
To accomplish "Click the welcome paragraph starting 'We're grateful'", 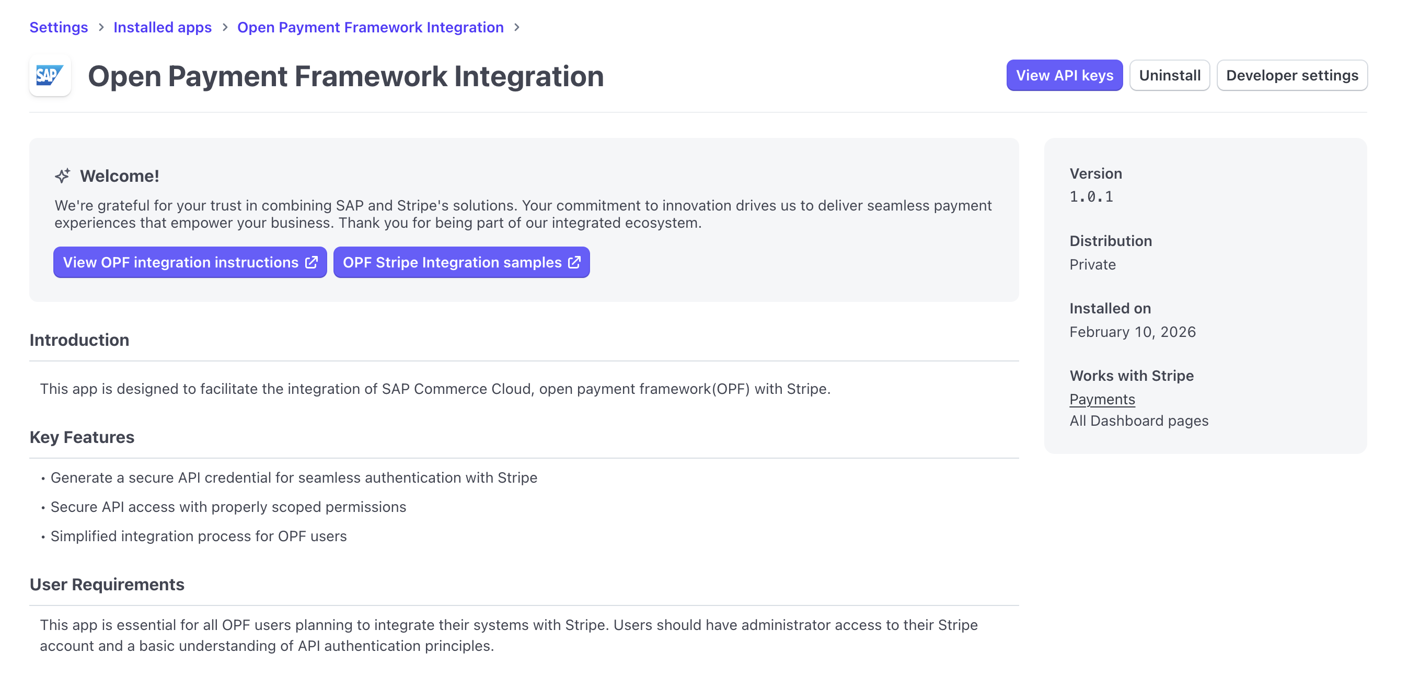I will pos(523,214).
